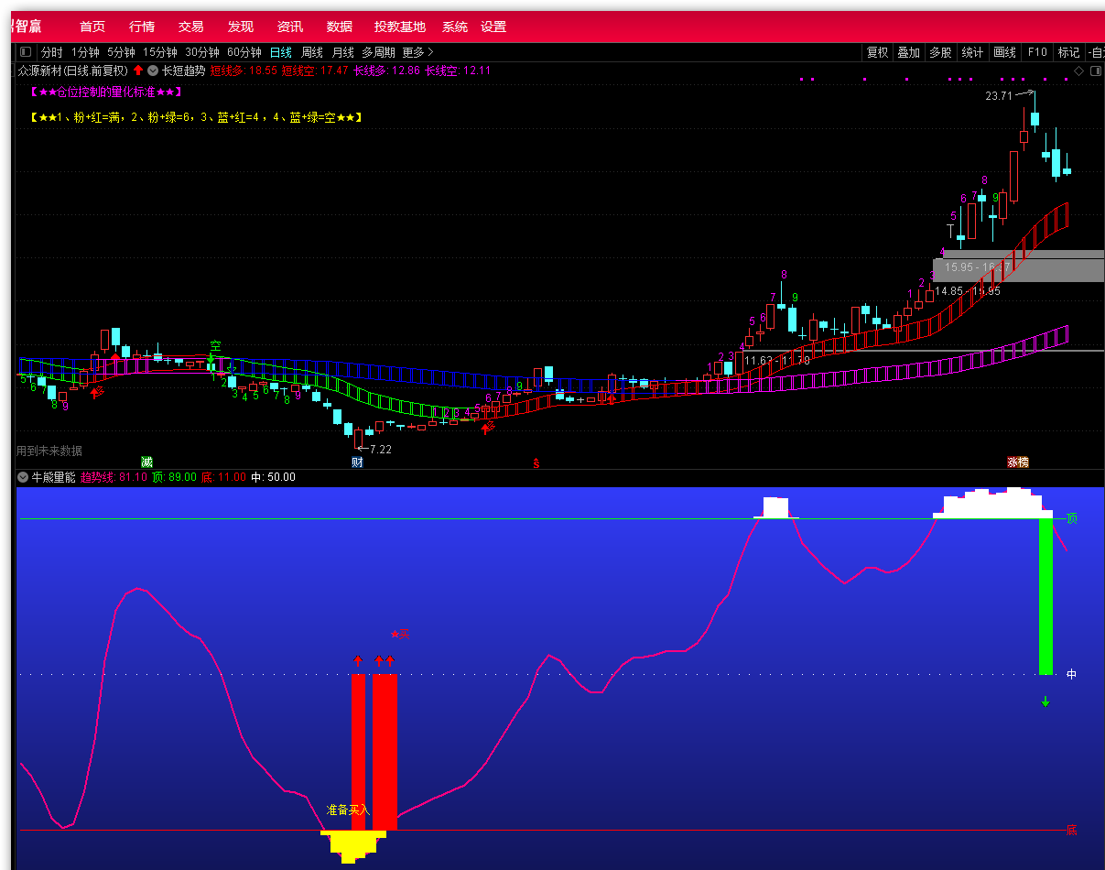Open the 发现 menu
Image resolution: width=1105 pixels, height=870 pixels.
(x=241, y=27)
